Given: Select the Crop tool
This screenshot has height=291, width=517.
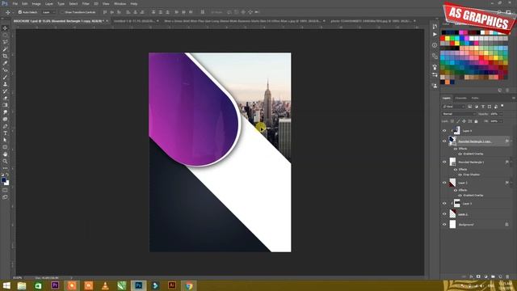Looking at the screenshot, I should (5, 56).
